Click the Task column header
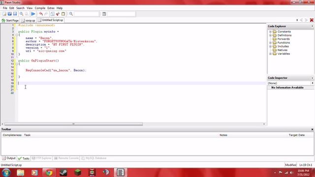The image size is (315, 177). click(28, 135)
